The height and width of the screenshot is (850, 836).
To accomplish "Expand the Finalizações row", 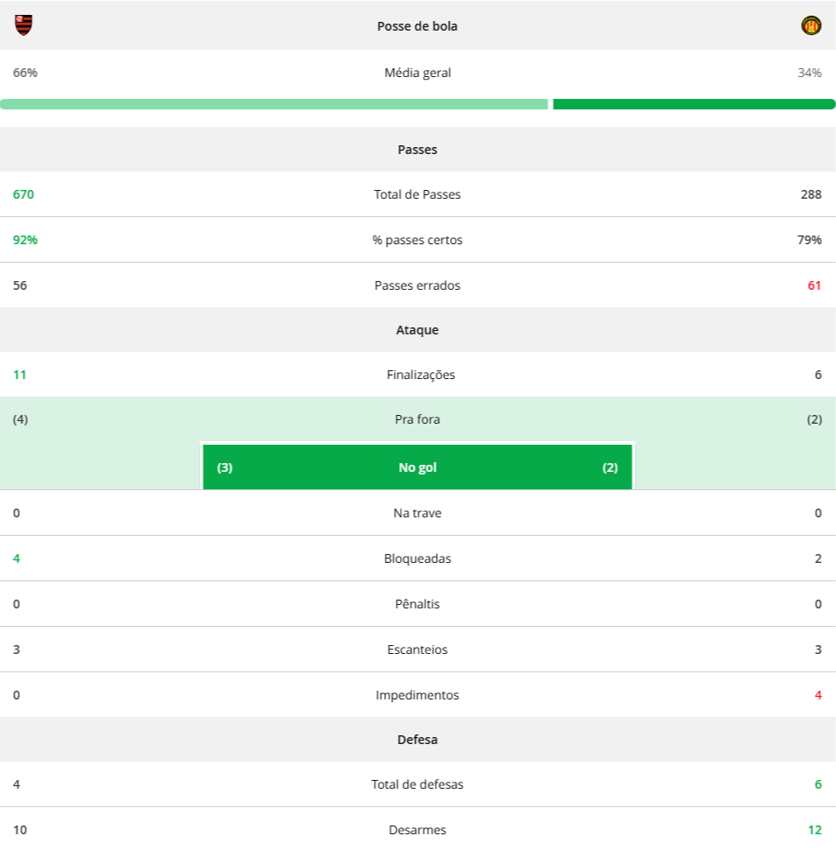I will click(418, 375).
